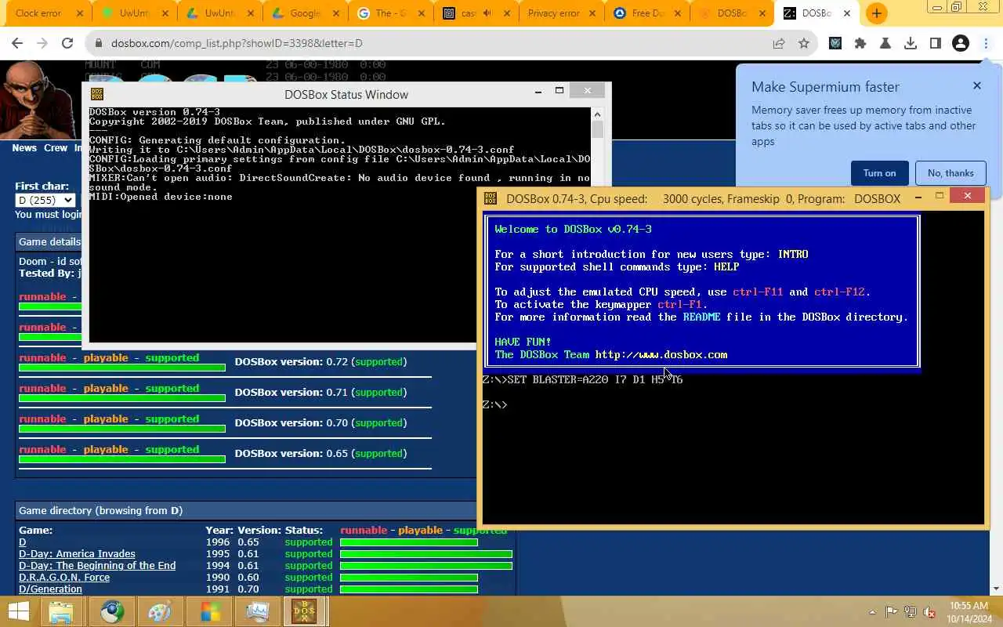Close the 'Clock error' tab
This screenshot has height=627, width=1003.
[79, 13]
